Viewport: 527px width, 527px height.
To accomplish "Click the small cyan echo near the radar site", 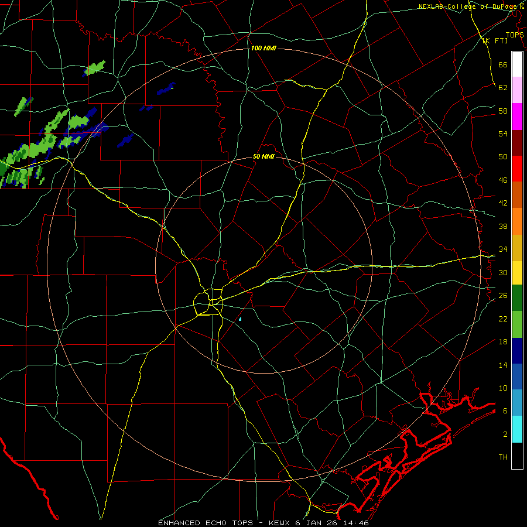I will (240, 319).
